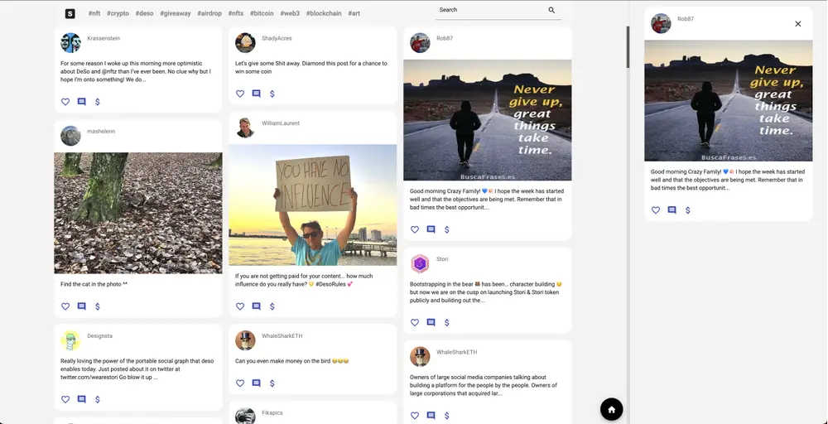This screenshot has width=828, height=424.
Task: Open the 'You have no influence' photo
Action: click(x=312, y=205)
